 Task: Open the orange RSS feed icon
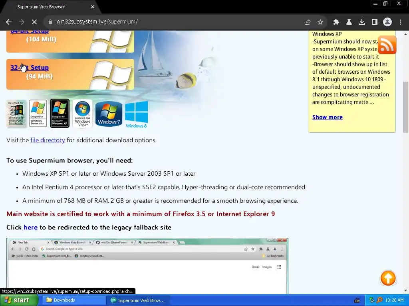click(387, 45)
